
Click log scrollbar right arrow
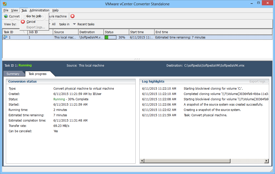pyautogui.click(x=266, y=161)
